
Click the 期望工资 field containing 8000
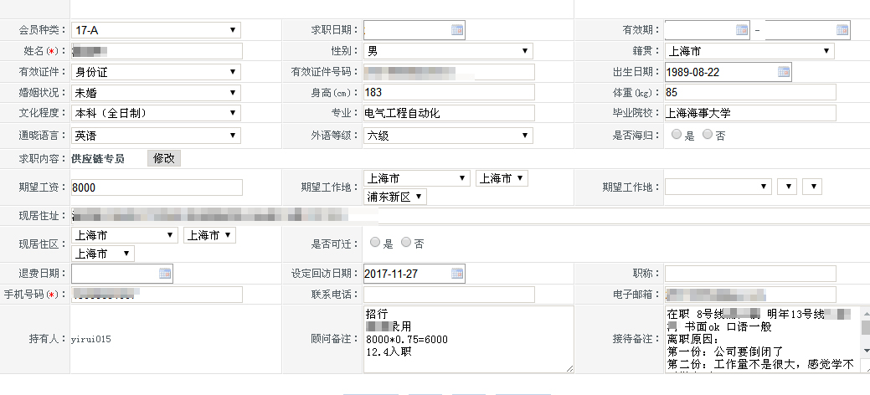coord(157,187)
